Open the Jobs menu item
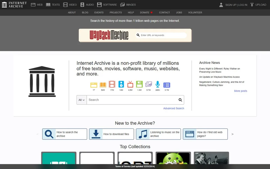This screenshot has height=169, width=270. [179, 13]
